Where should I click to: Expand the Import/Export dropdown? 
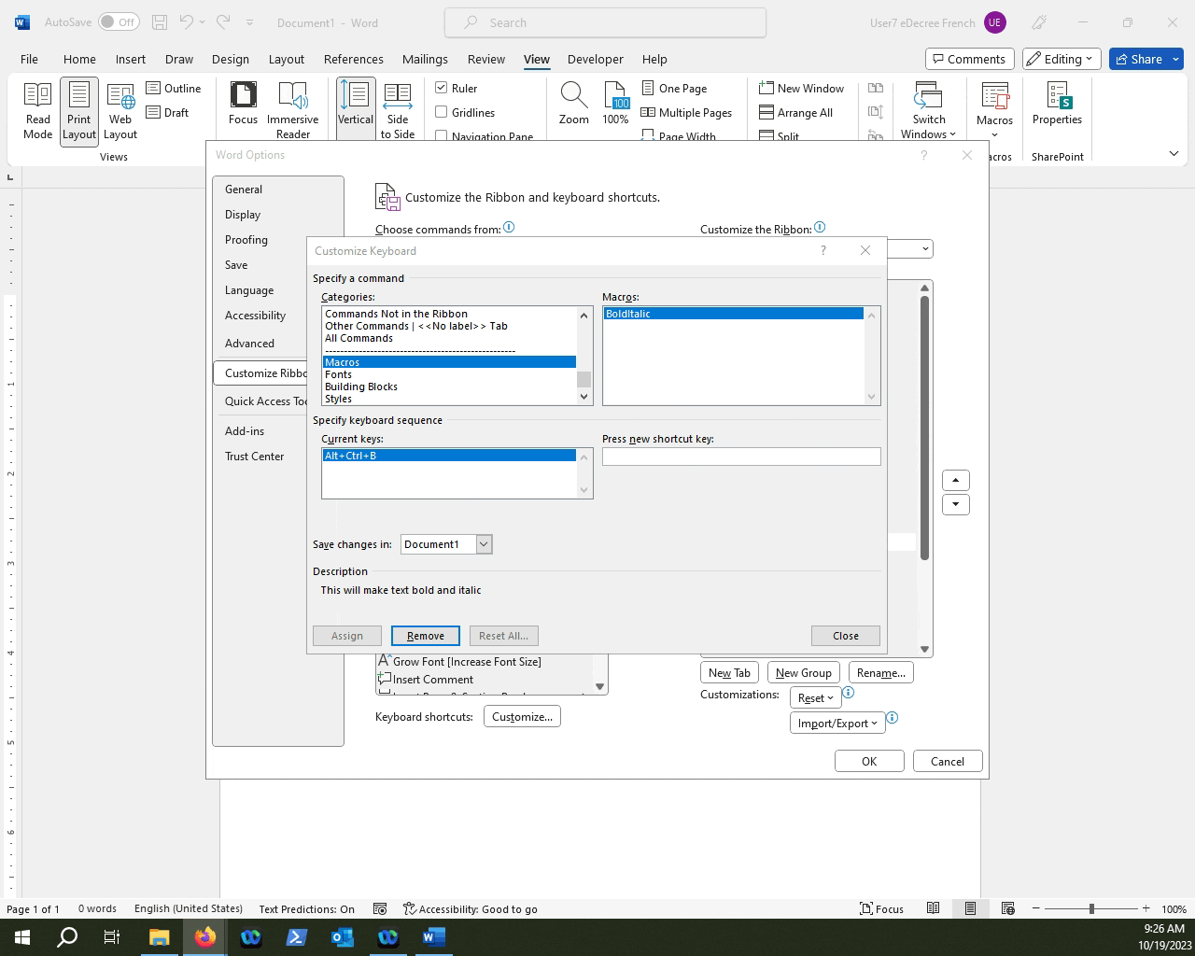tap(836, 722)
